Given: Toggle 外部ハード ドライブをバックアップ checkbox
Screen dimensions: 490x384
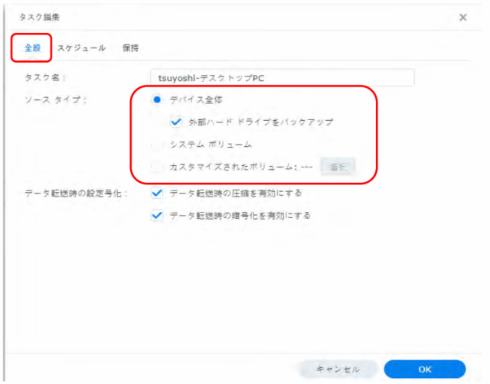Looking at the screenshot, I should click(176, 122).
